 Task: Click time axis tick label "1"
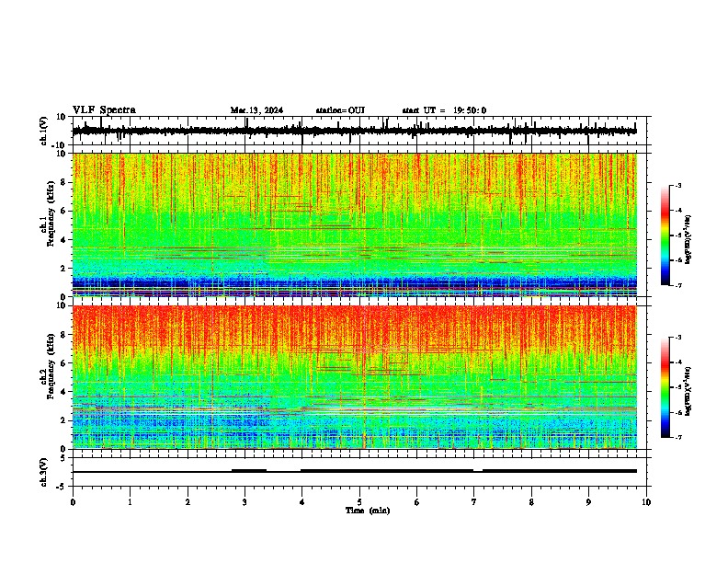click(130, 502)
